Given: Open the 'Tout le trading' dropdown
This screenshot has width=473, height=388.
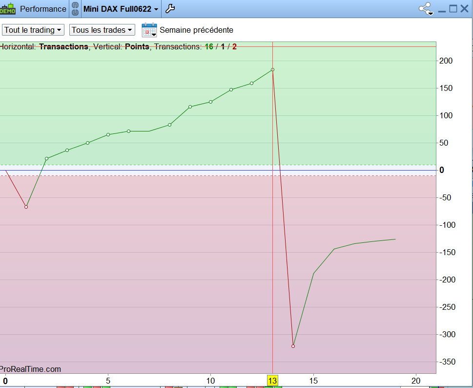Looking at the screenshot, I should click(x=33, y=30).
